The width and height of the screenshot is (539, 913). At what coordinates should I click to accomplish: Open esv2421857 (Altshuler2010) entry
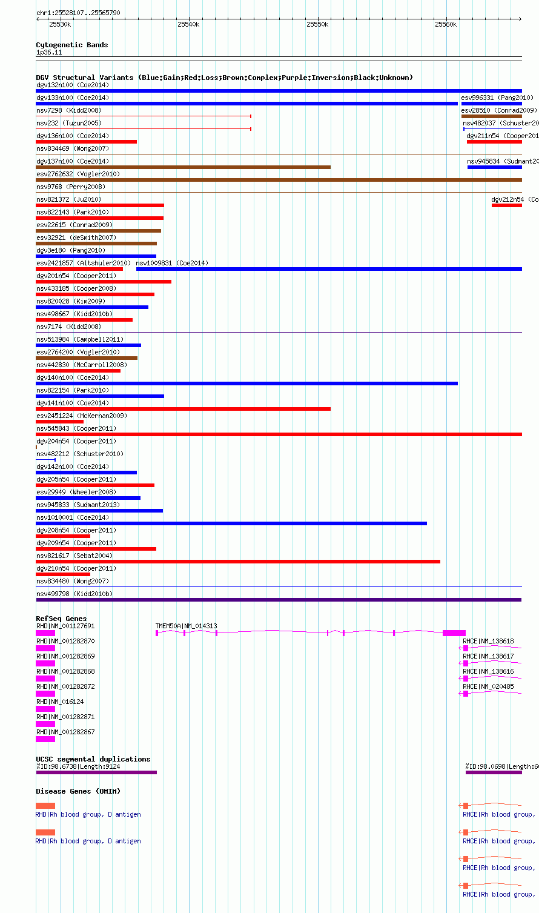[84, 264]
